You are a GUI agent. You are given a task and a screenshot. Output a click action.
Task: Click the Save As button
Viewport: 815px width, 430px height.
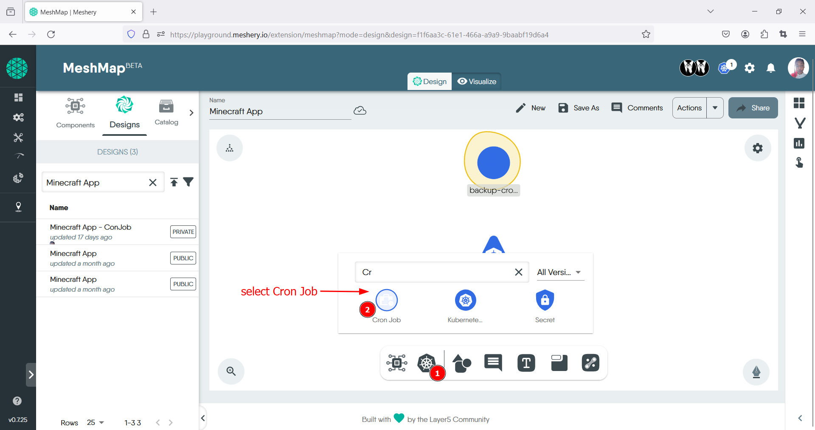coord(579,108)
